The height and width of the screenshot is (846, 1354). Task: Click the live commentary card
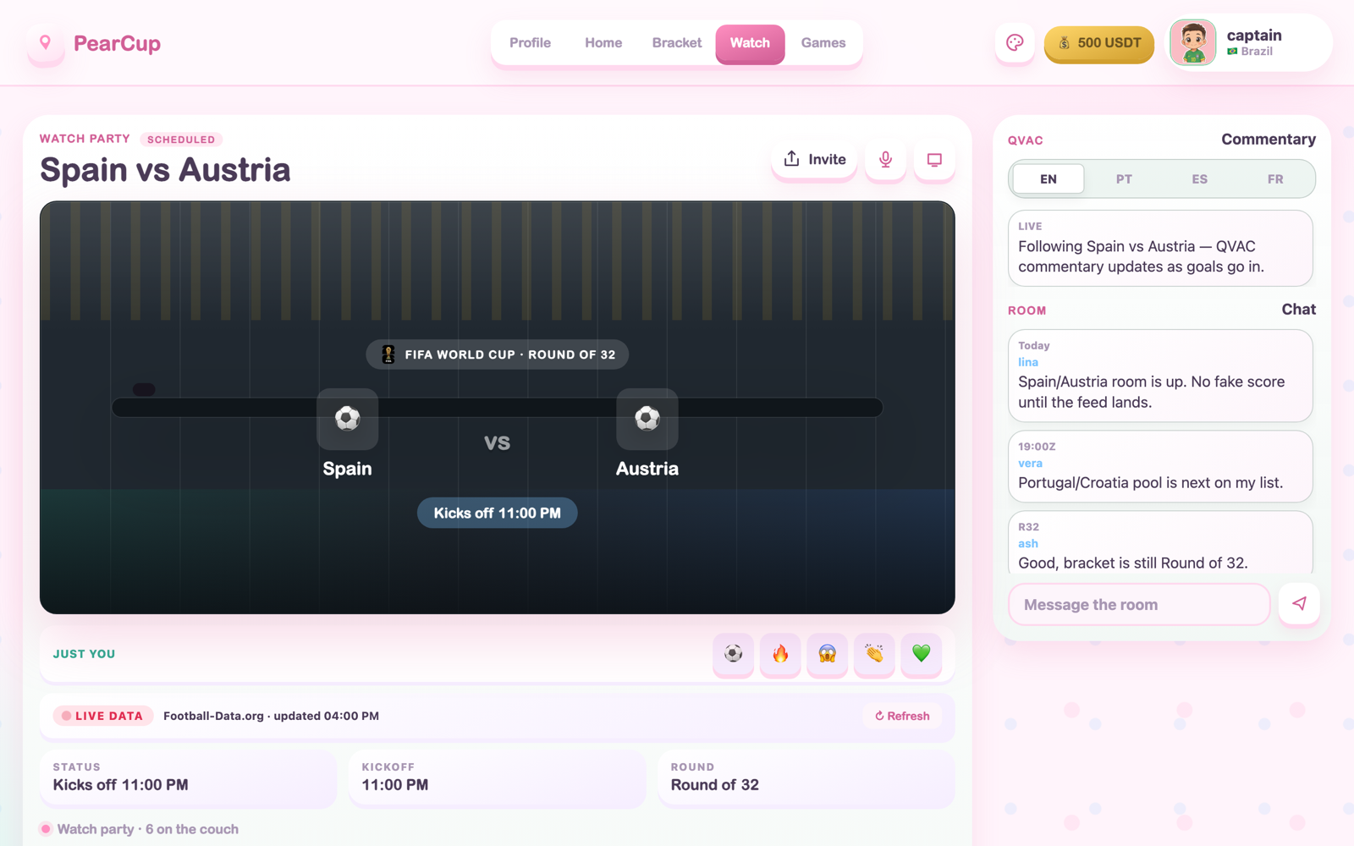pyautogui.click(x=1160, y=248)
